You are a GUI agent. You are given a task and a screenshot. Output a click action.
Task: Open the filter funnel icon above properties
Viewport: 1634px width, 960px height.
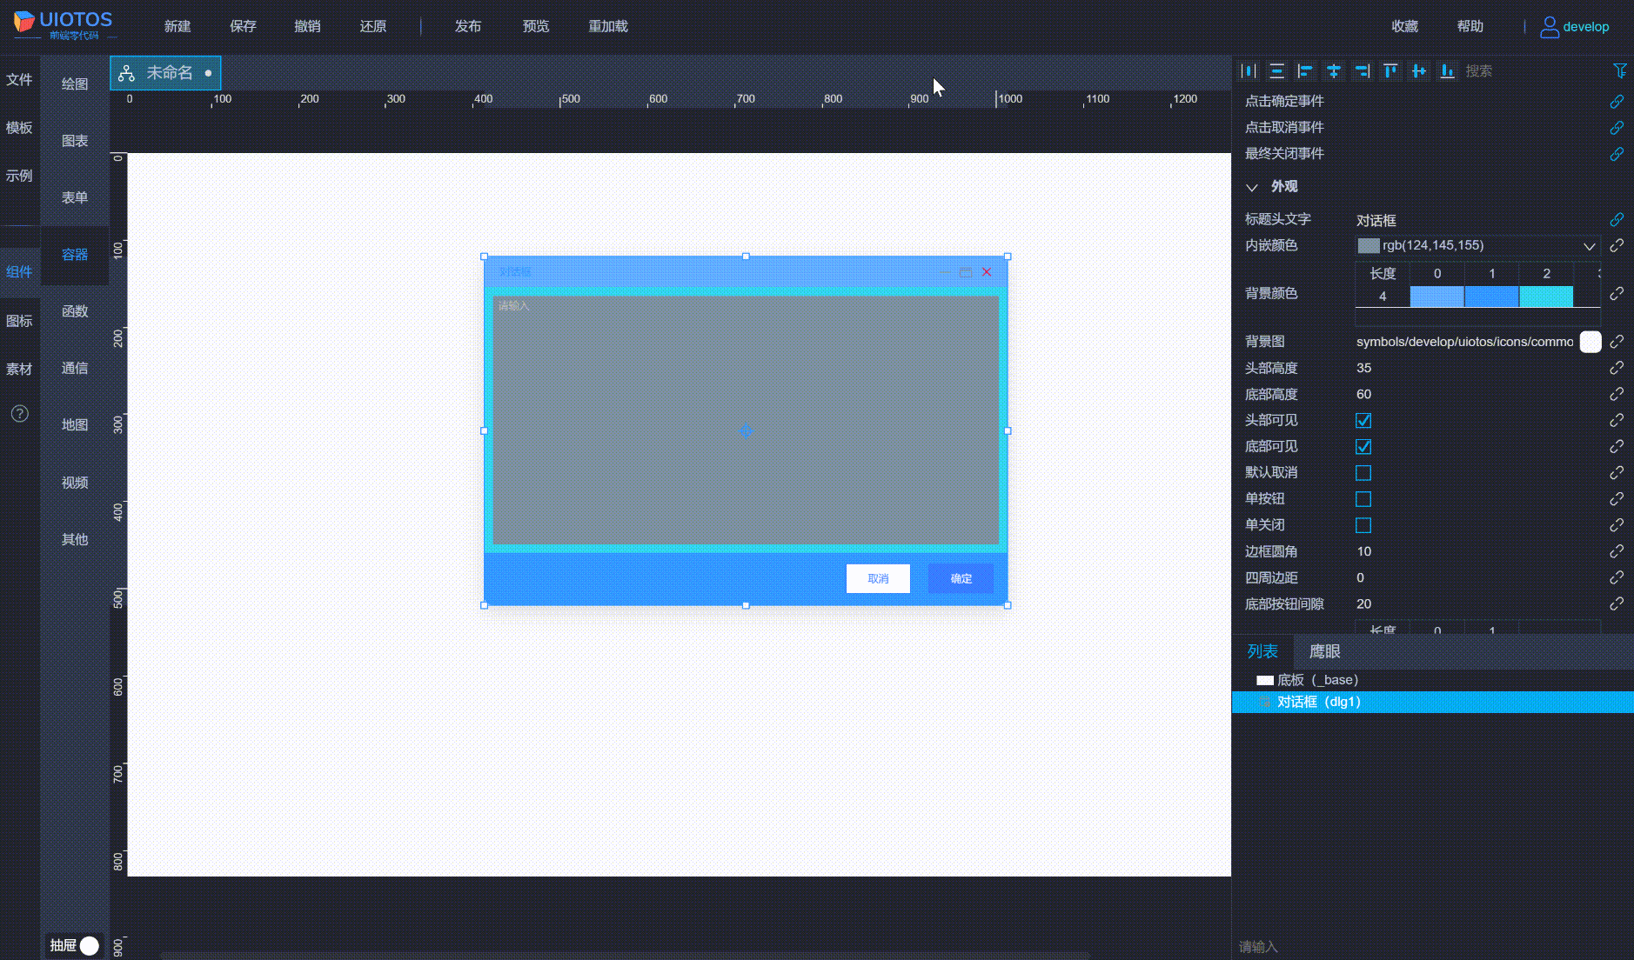click(x=1620, y=70)
